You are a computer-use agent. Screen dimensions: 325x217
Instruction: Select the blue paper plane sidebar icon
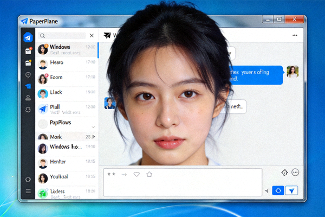(x=28, y=86)
